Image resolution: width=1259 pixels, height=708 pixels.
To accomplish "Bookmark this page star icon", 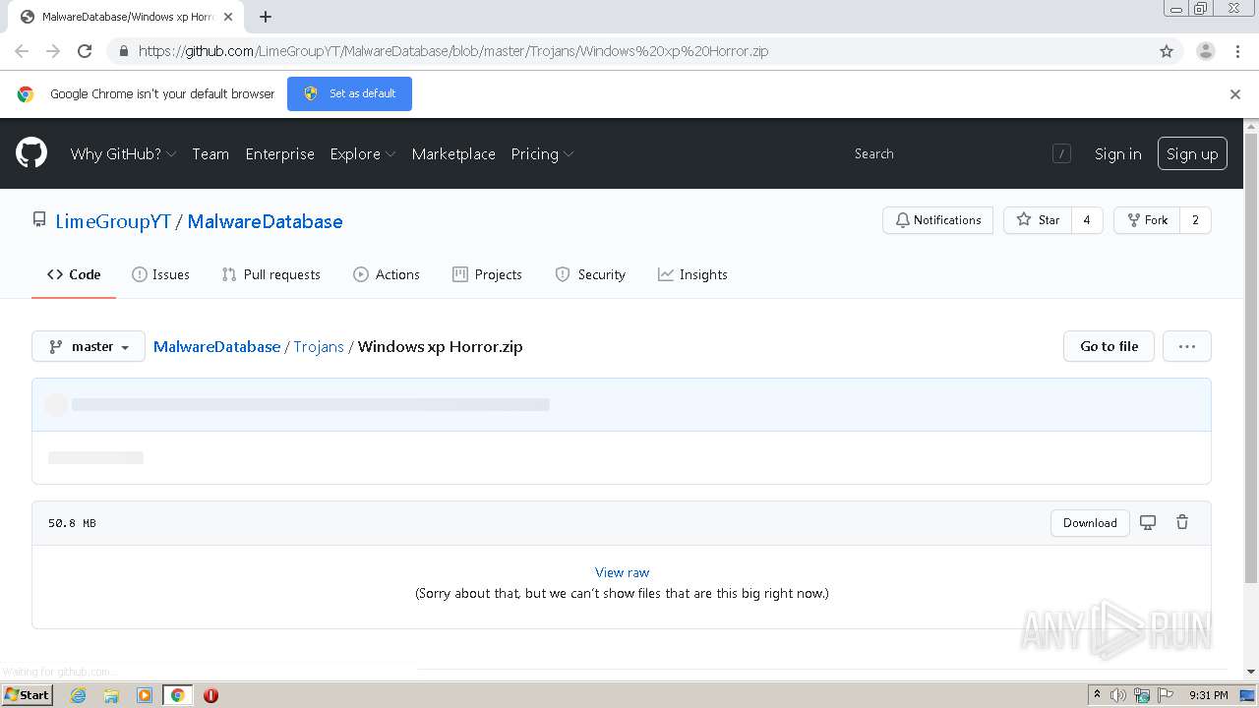I will [x=1167, y=51].
